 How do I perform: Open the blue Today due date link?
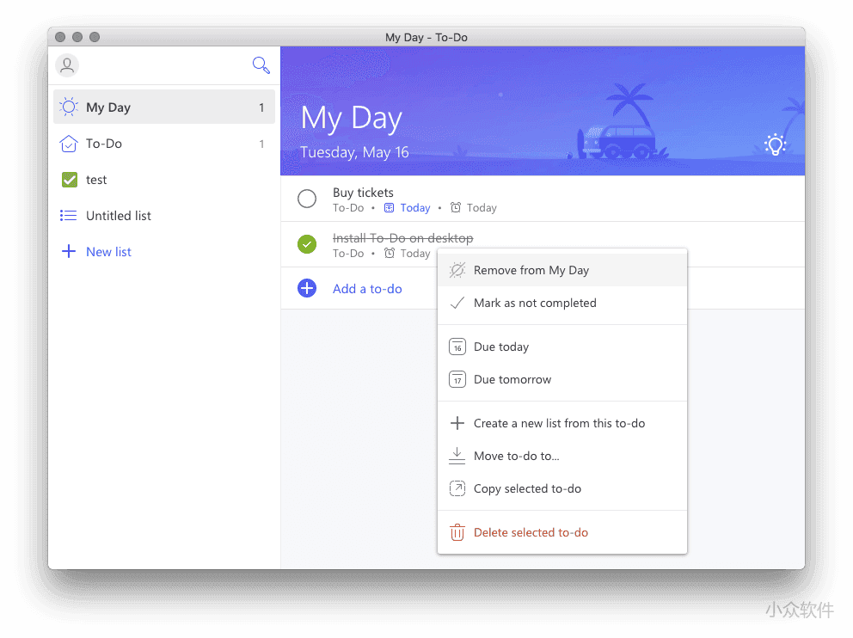pyautogui.click(x=415, y=207)
